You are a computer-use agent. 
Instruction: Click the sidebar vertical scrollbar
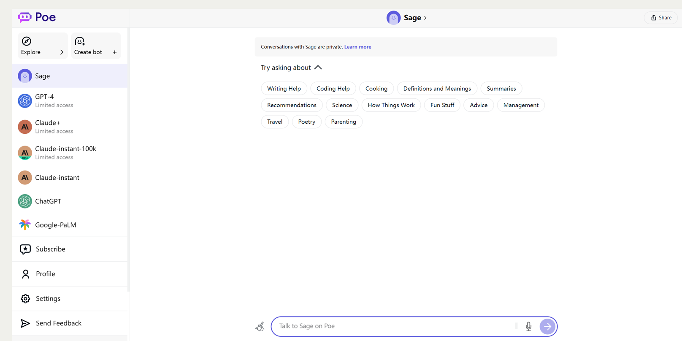point(128,160)
